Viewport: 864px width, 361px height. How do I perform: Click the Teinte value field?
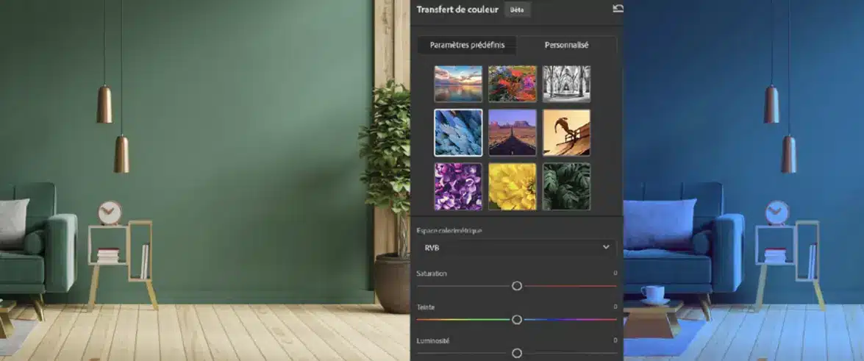pyautogui.click(x=615, y=307)
